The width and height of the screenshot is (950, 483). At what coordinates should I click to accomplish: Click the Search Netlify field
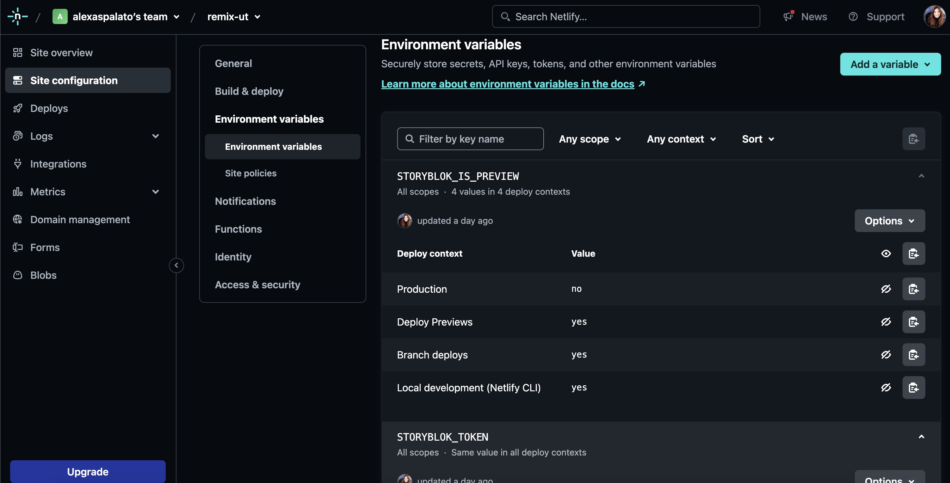[626, 16]
